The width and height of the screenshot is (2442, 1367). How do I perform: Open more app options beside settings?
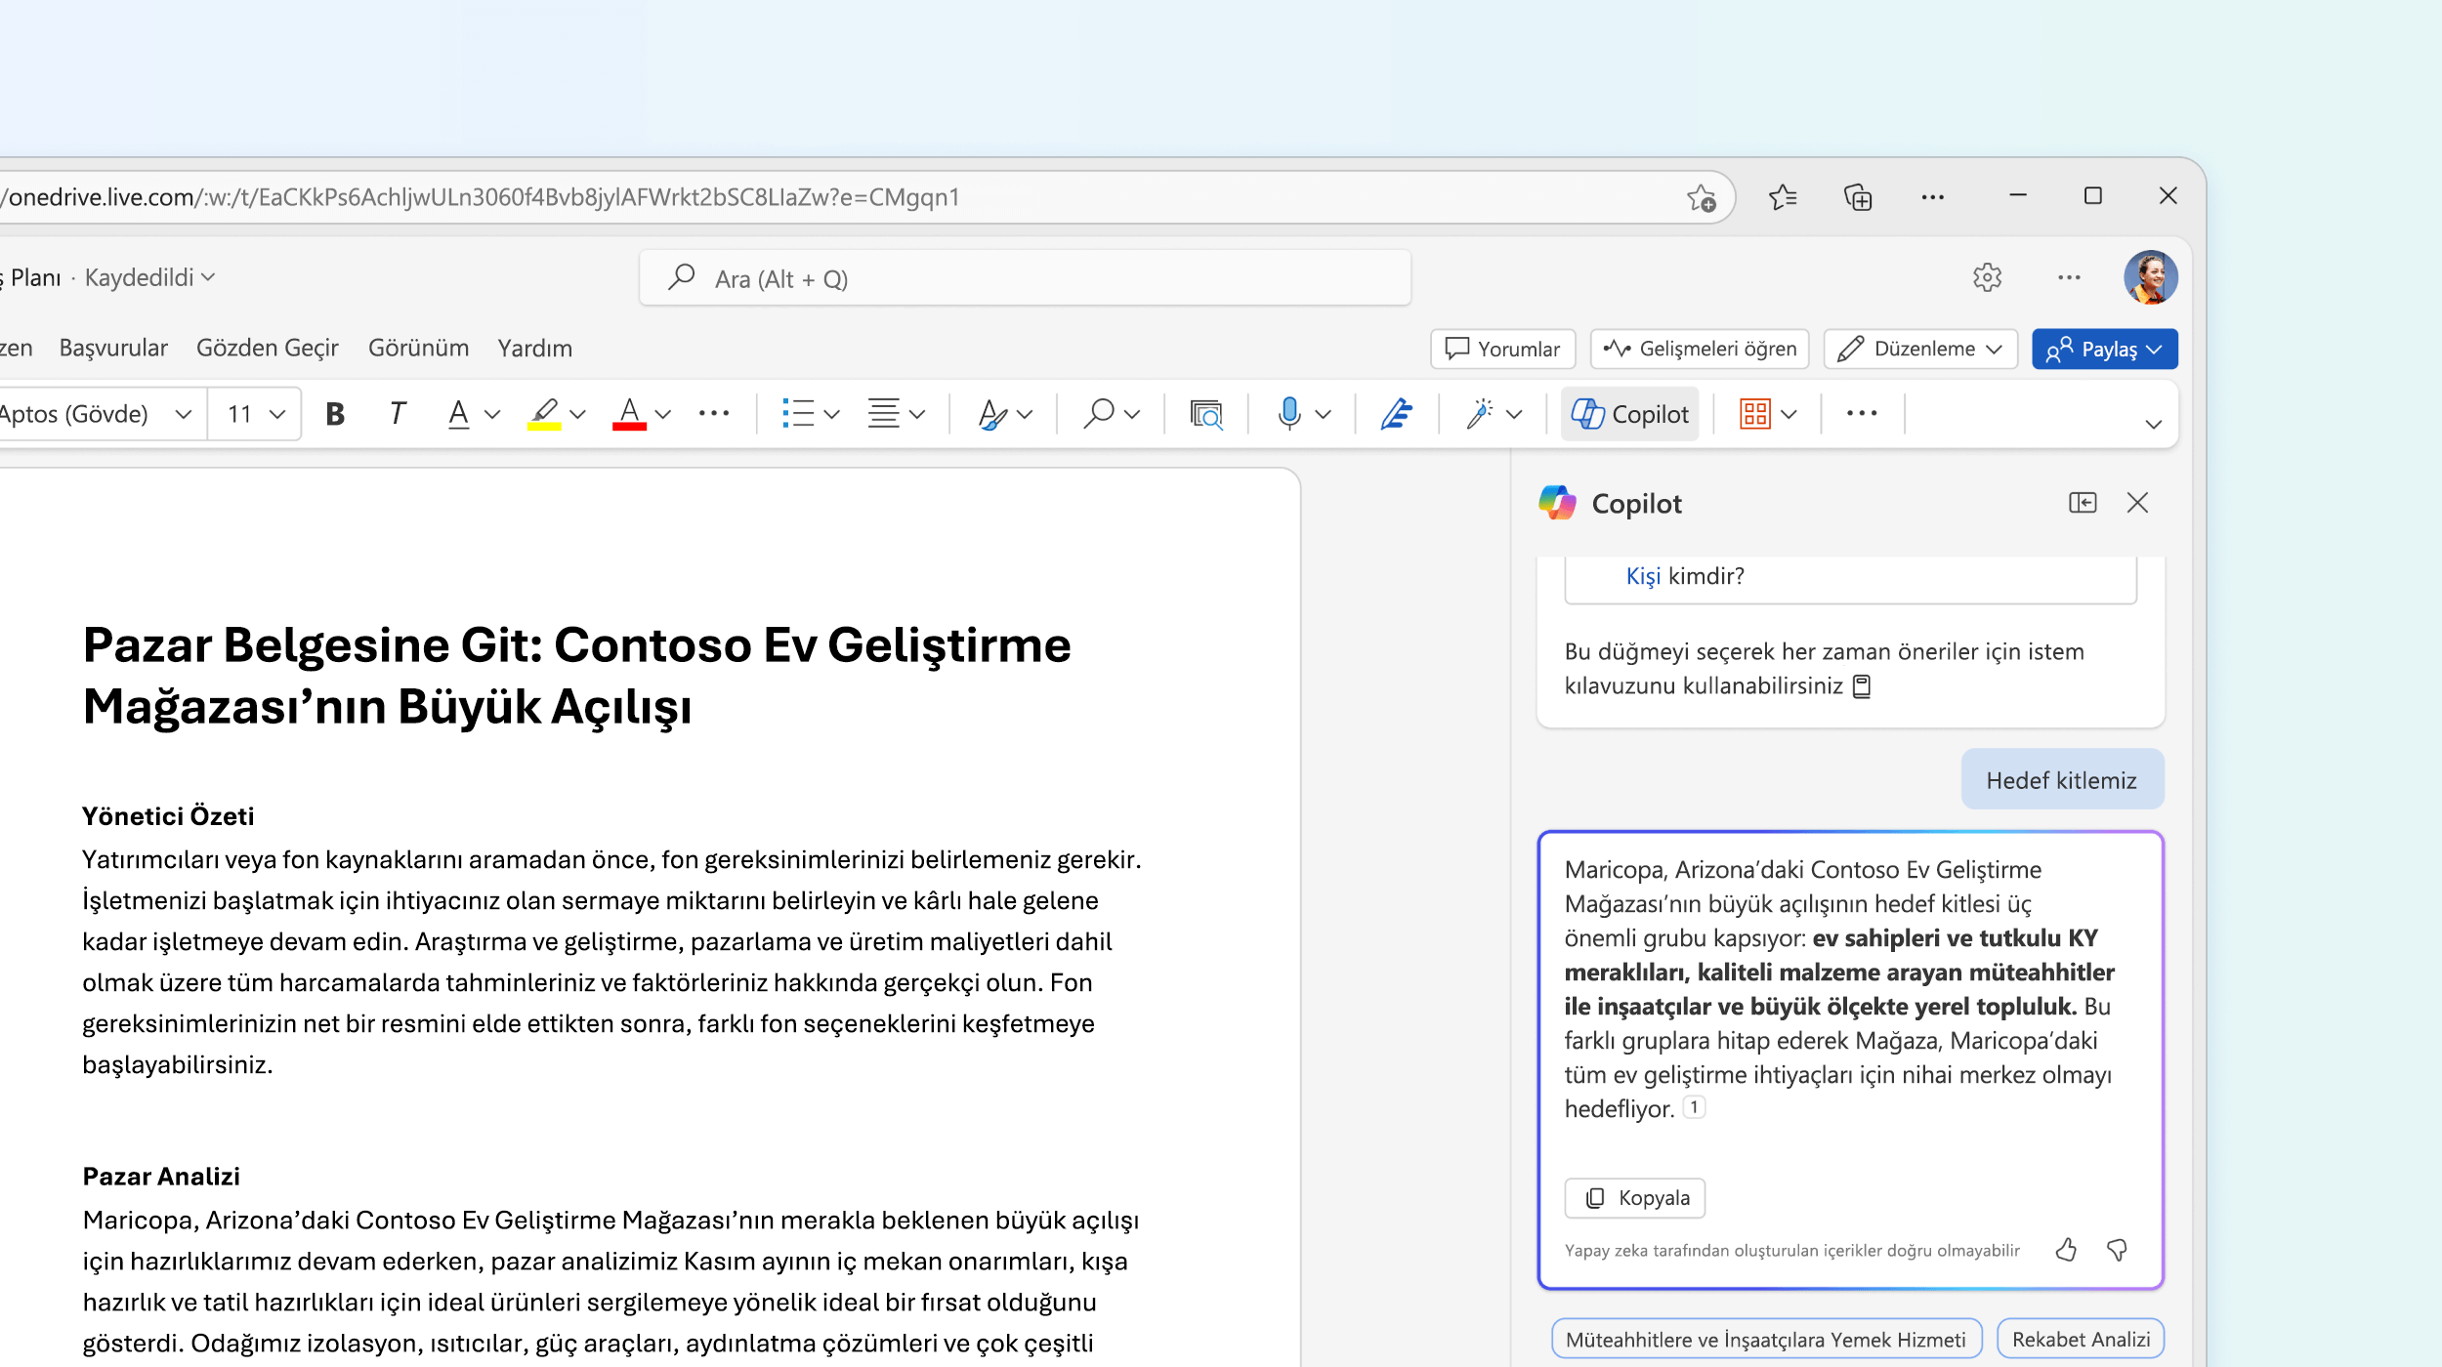point(2069,277)
